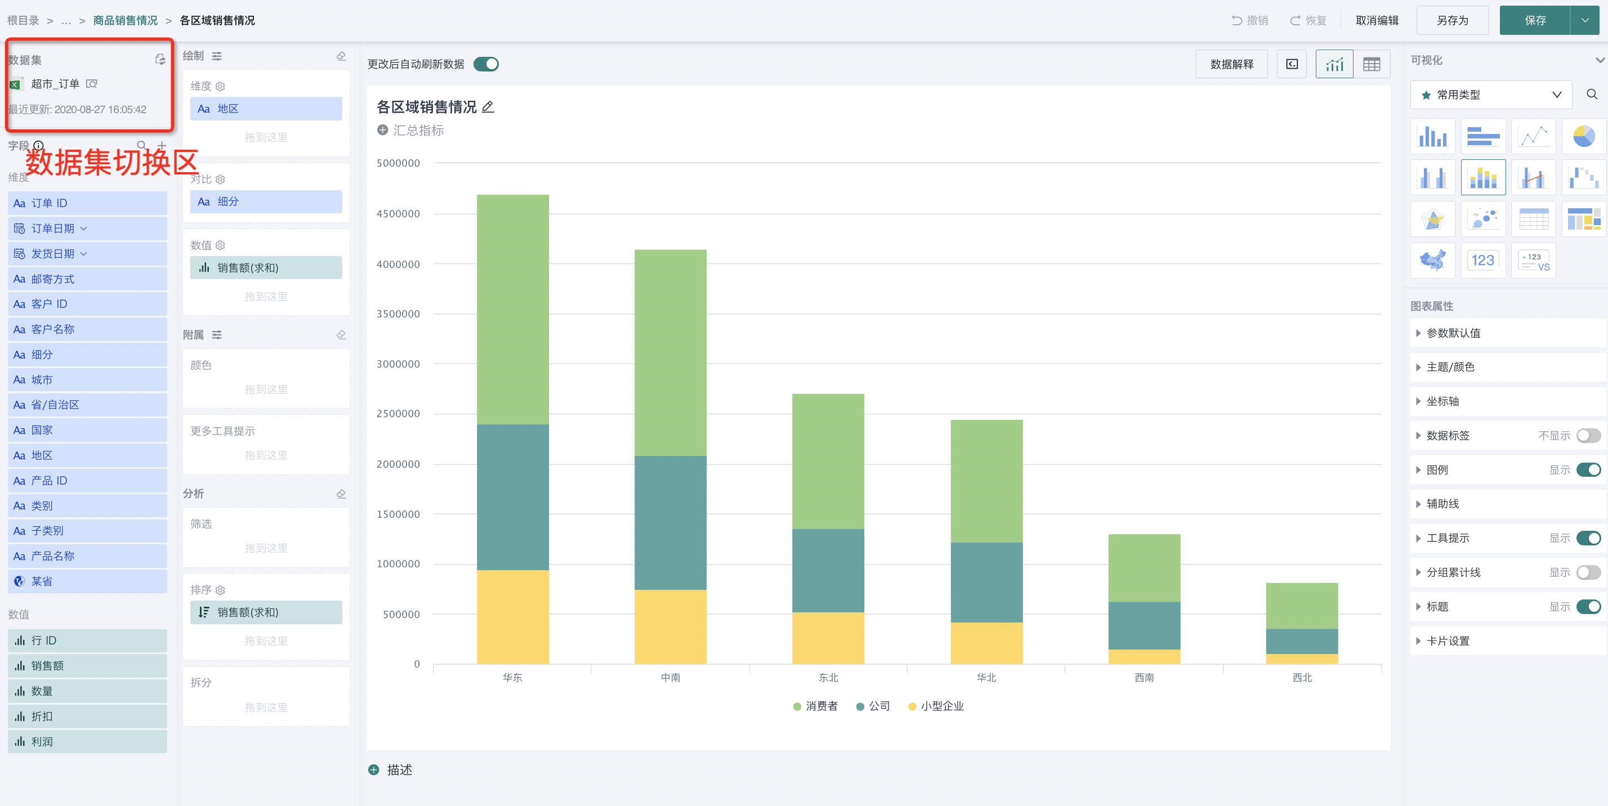The width and height of the screenshot is (1608, 806).
Task: Clear the 附属 section with eraser icon
Action: click(341, 335)
